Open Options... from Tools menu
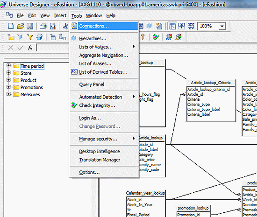 [104, 172]
